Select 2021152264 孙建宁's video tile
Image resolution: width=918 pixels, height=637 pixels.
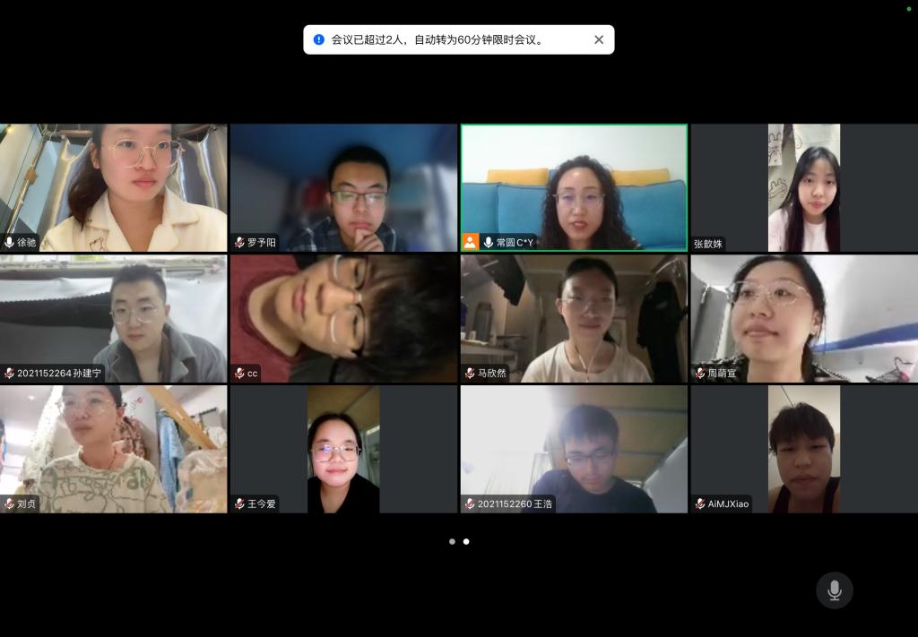pos(114,319)
